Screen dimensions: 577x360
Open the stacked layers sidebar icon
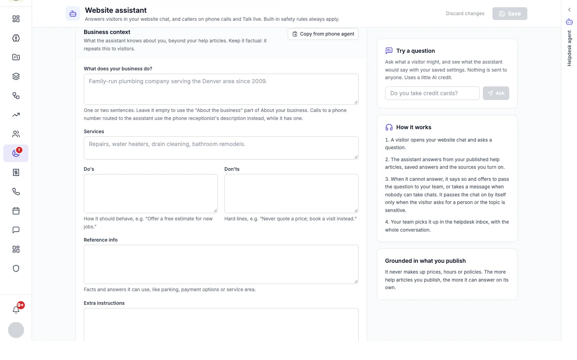tap(16, 76)
